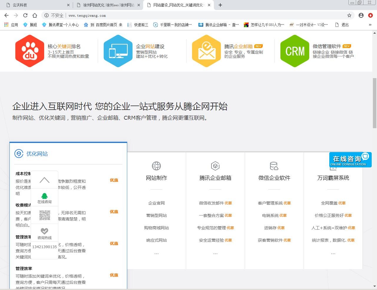
Task: Open hidden bookmarks via the >> chevron
Action: 370,25
